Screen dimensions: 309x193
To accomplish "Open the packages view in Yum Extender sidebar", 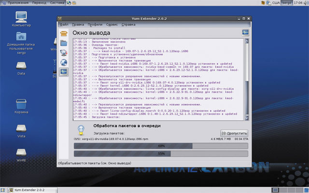I will (x=64, y=33).
